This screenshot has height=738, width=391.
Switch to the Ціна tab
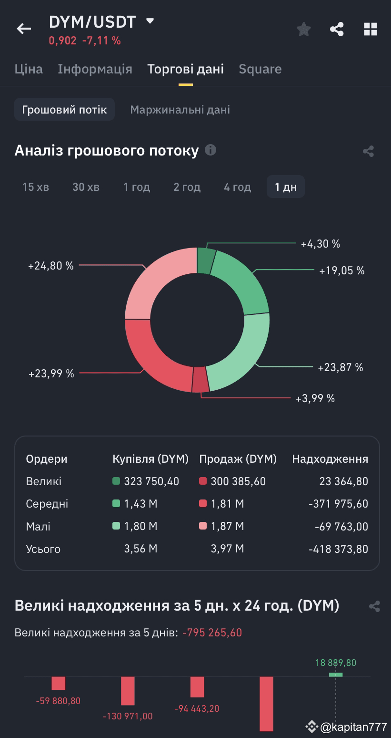[x=29, y=69]
